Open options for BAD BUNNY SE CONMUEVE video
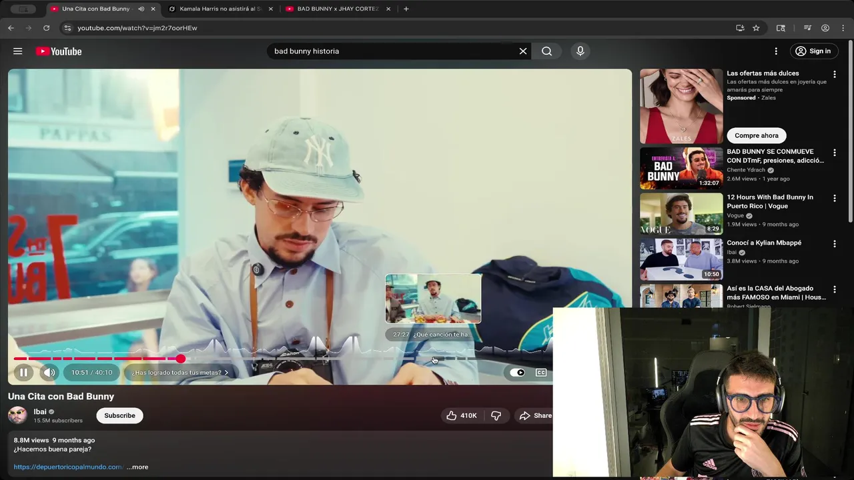This screenshot has height=480, width=854. (x=834, y=153)
